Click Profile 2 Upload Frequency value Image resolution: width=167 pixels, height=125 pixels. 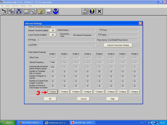pyautogui.click(x=64, y=62)
